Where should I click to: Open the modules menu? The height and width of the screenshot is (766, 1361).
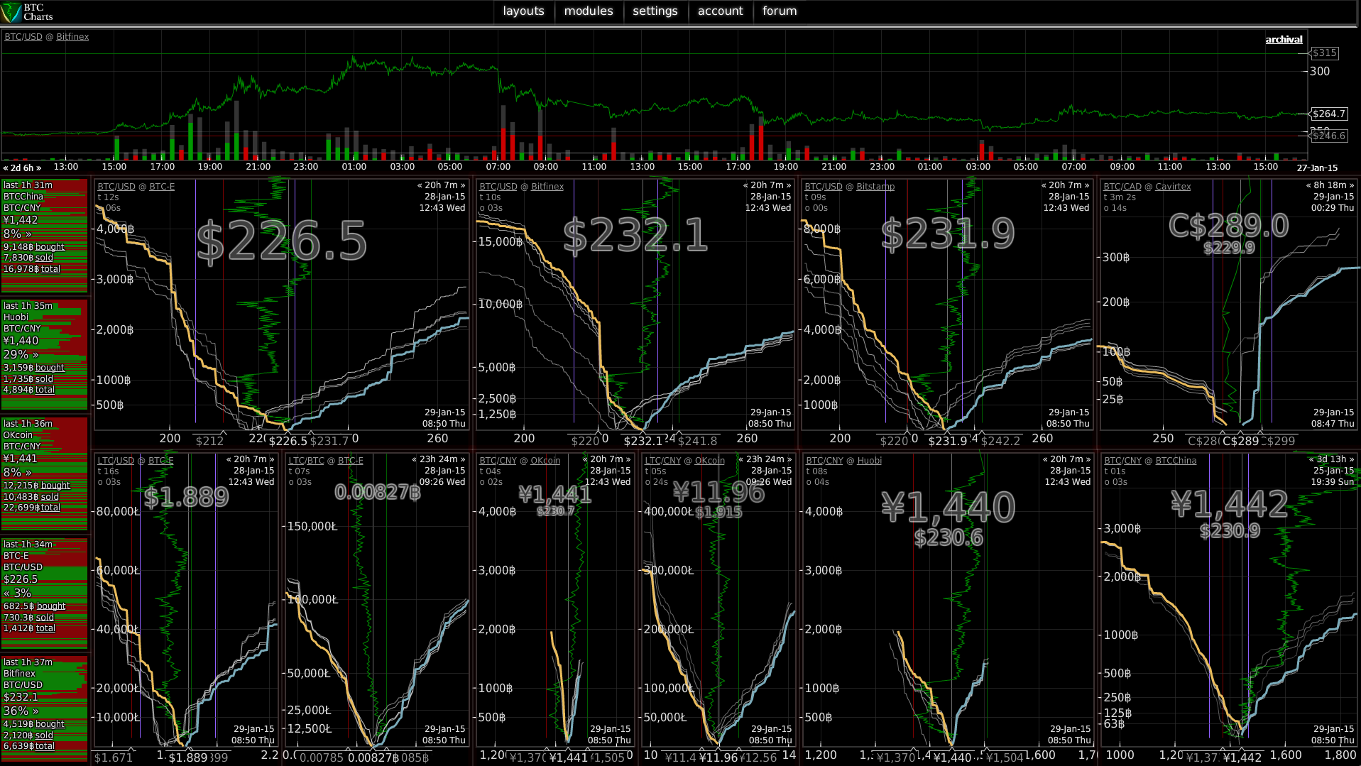click(589, 11)
